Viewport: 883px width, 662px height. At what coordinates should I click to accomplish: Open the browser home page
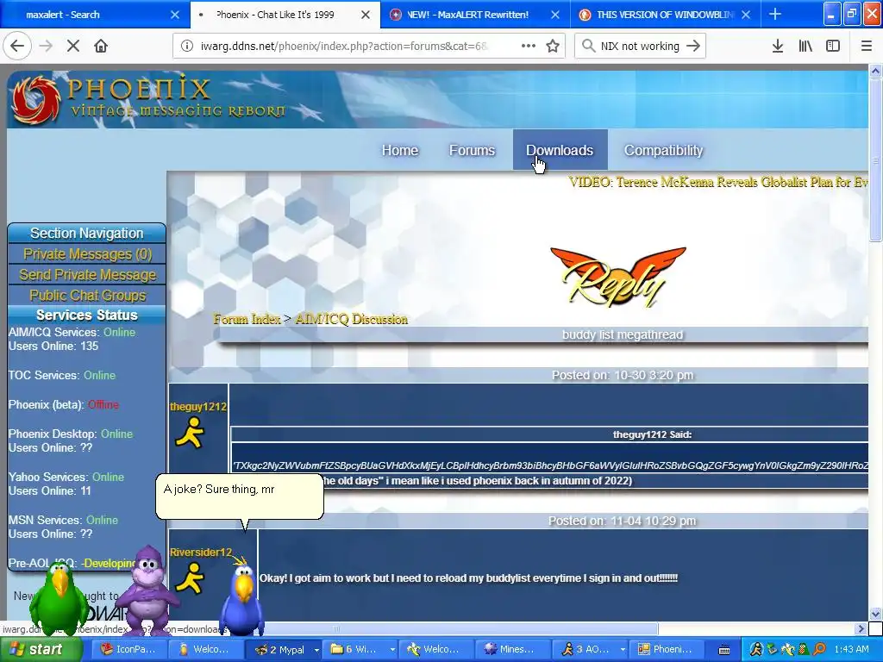point(101,47)
